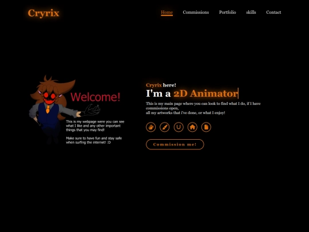Click the clapping hands circle icon
Viewport: 309px width, 232px height.
pyautogui.click(x=150, y=127)
